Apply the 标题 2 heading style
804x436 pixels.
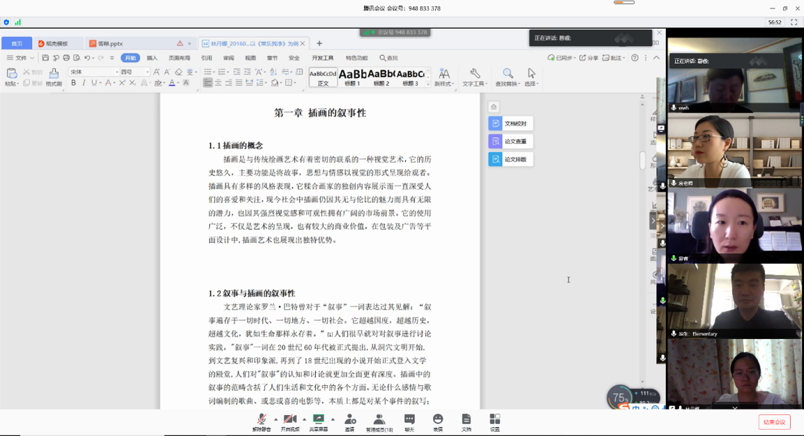click(x=381, y=77)
